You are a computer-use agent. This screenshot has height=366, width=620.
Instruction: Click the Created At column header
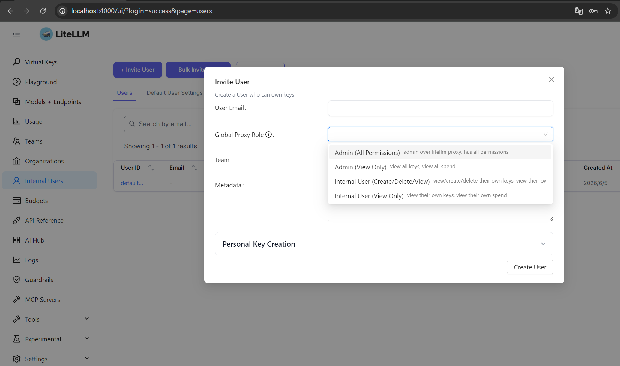tap(598, 168)
